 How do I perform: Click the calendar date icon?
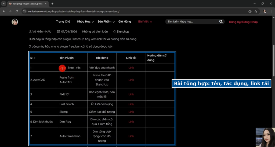59,31
